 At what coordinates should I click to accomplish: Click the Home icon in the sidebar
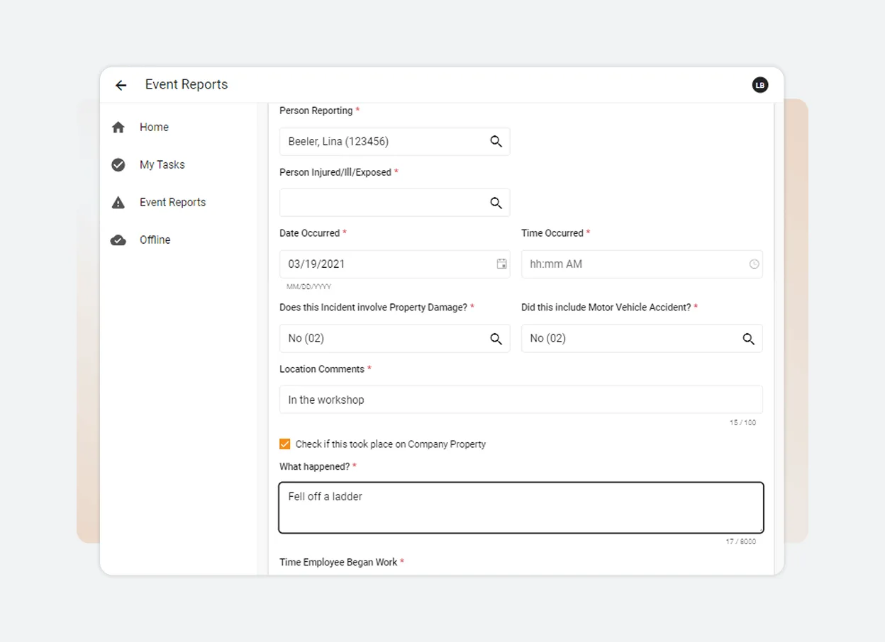pyautogui.click(x=118, y=127)
